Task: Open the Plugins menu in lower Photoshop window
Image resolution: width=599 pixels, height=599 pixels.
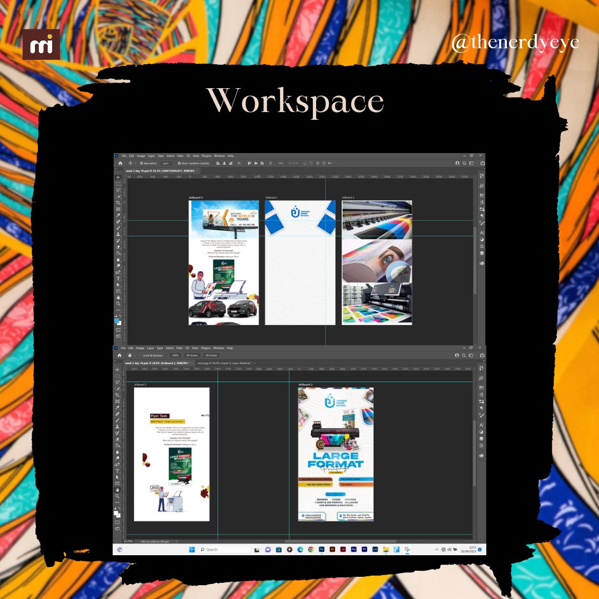Action: coord(206,348)
